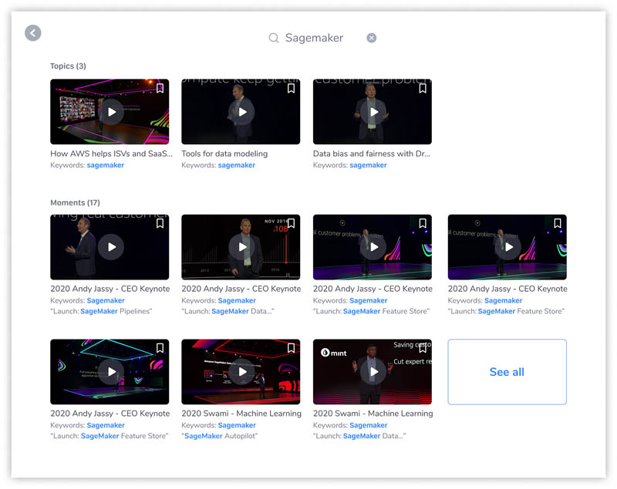Open the Swami Machine Learning title above Autopilot
The width and height of the screenshot is (617, 489).
(x=241, y=414)
